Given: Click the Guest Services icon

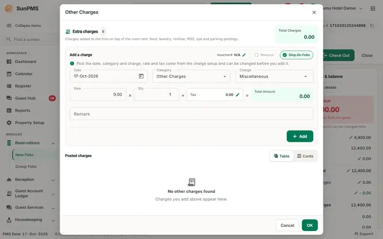Looking at the screenshot, I should coord(9,207).
